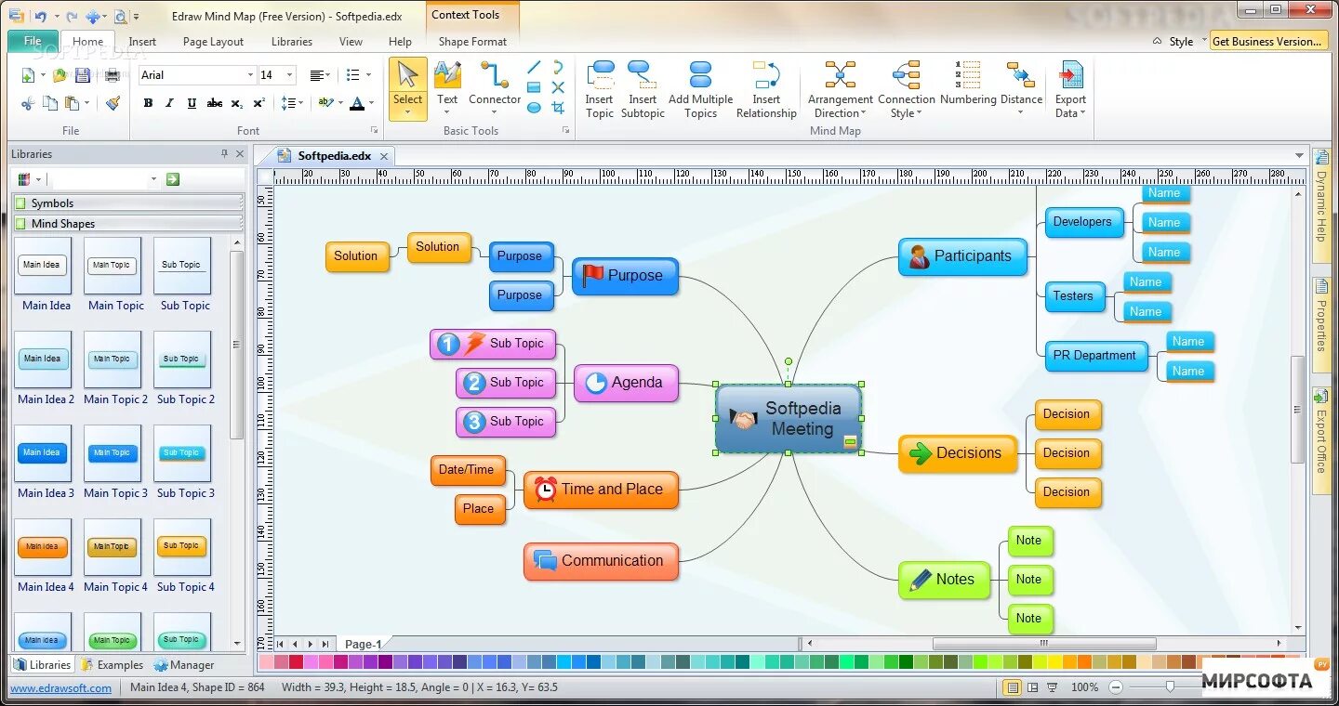The width and height of the screenshot is (1339, 706).
Task: Cut selection with scissors icon
Action: 27,103
